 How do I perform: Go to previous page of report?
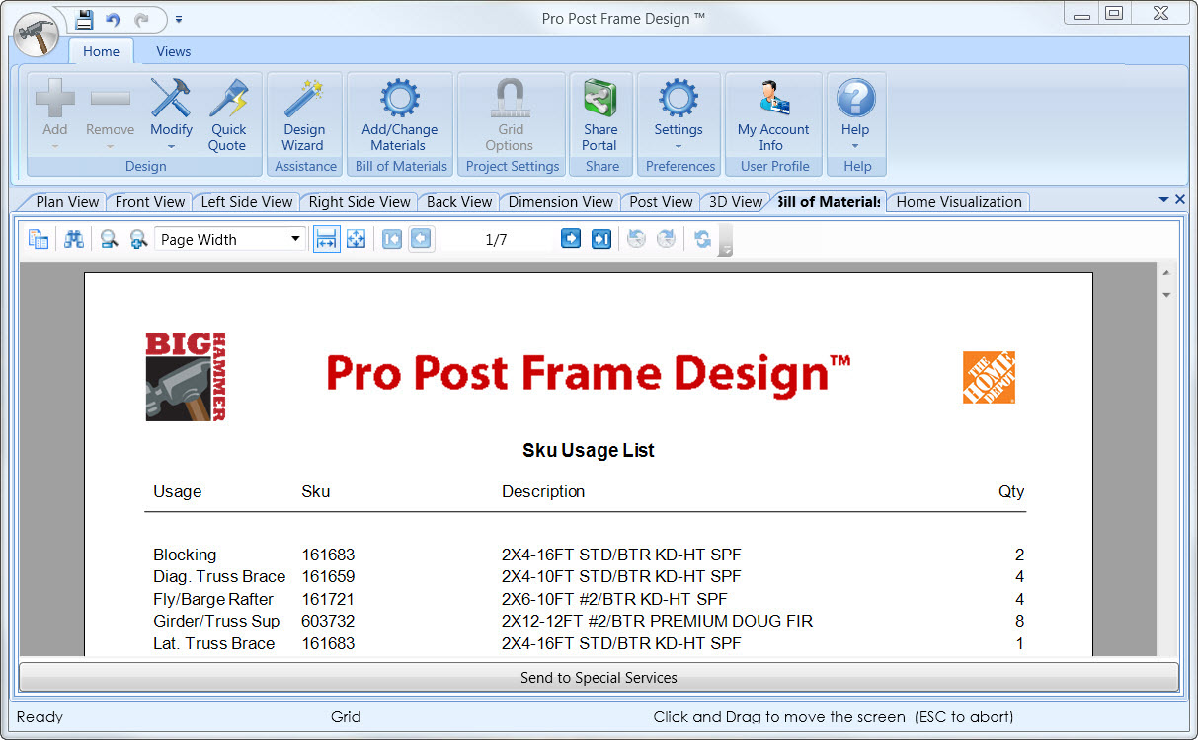(421, 239)
